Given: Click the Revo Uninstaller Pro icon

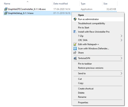Looking at the screenshot, I should coord(75,32).
